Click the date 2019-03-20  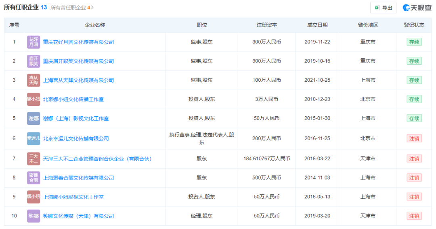(x=317, y=216)
